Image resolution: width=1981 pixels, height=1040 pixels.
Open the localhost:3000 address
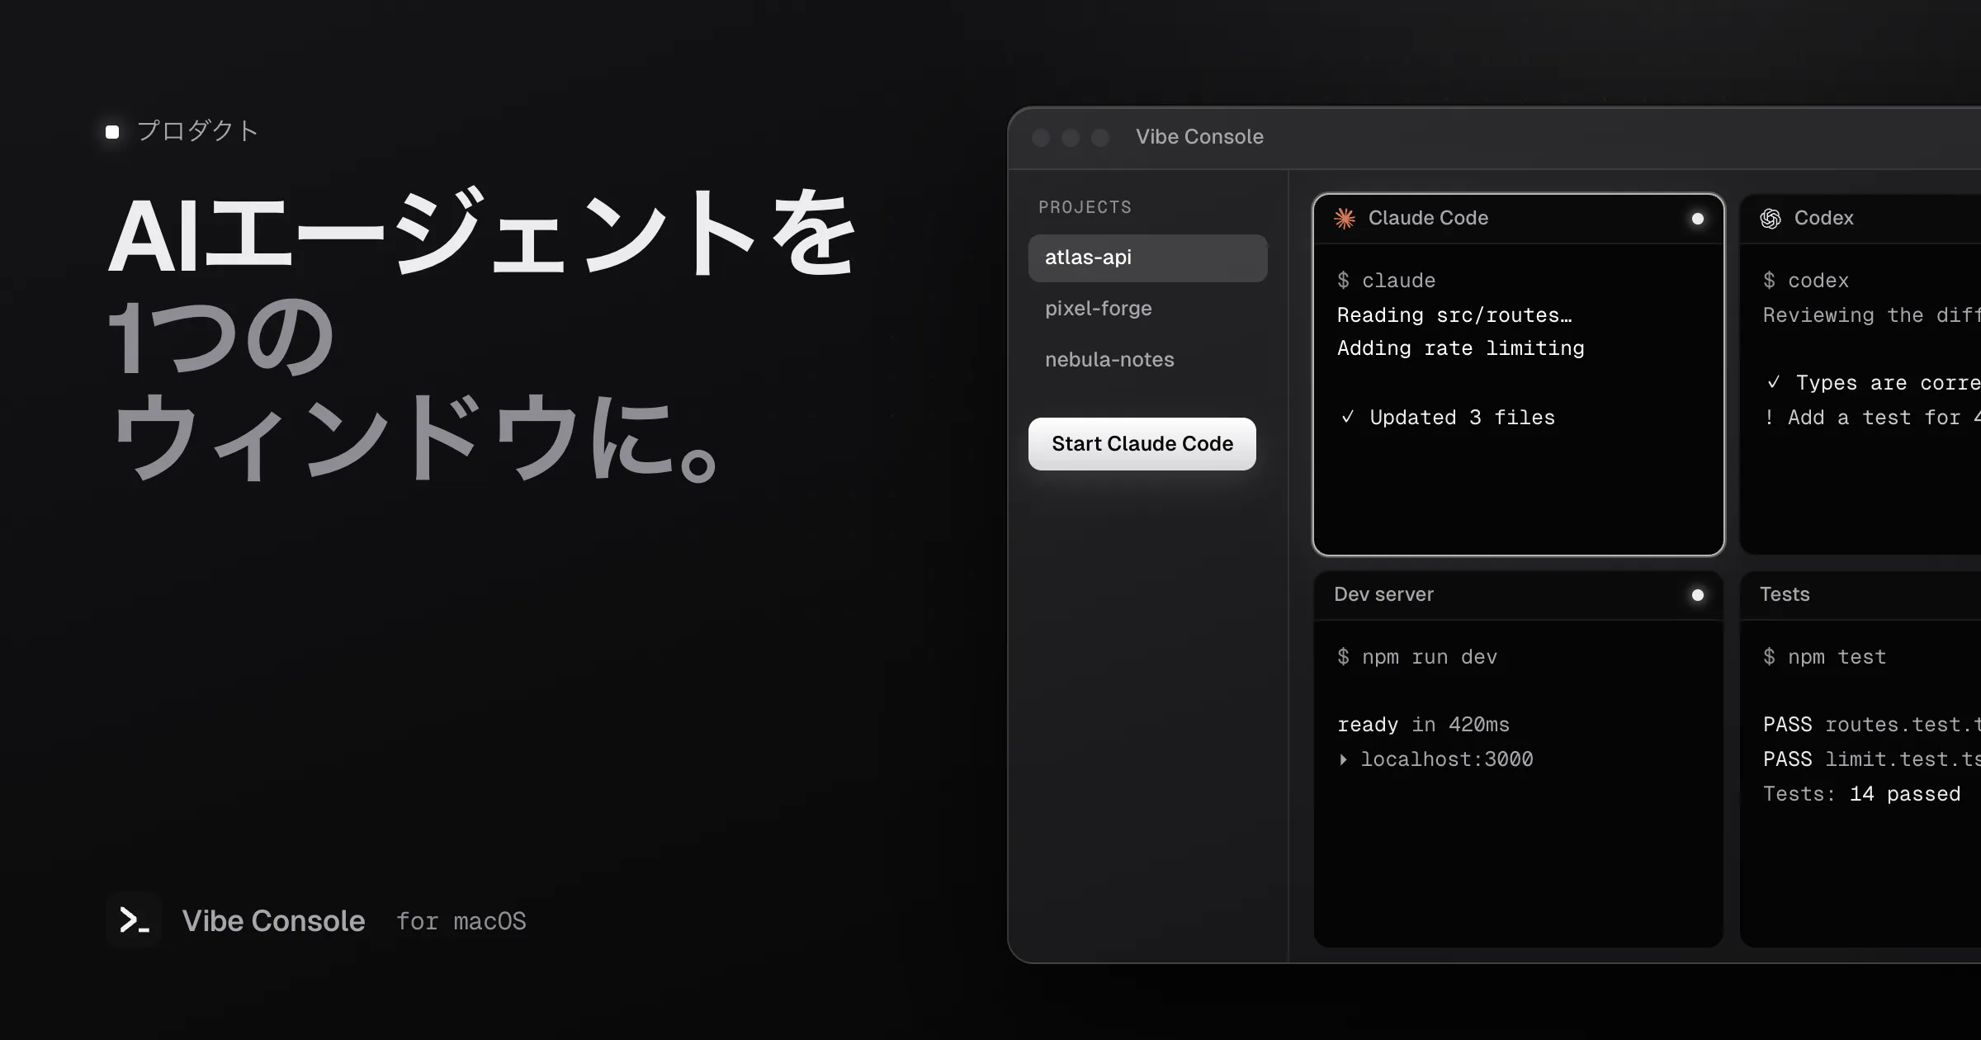pyautogui.click(x=1446, y=759)
